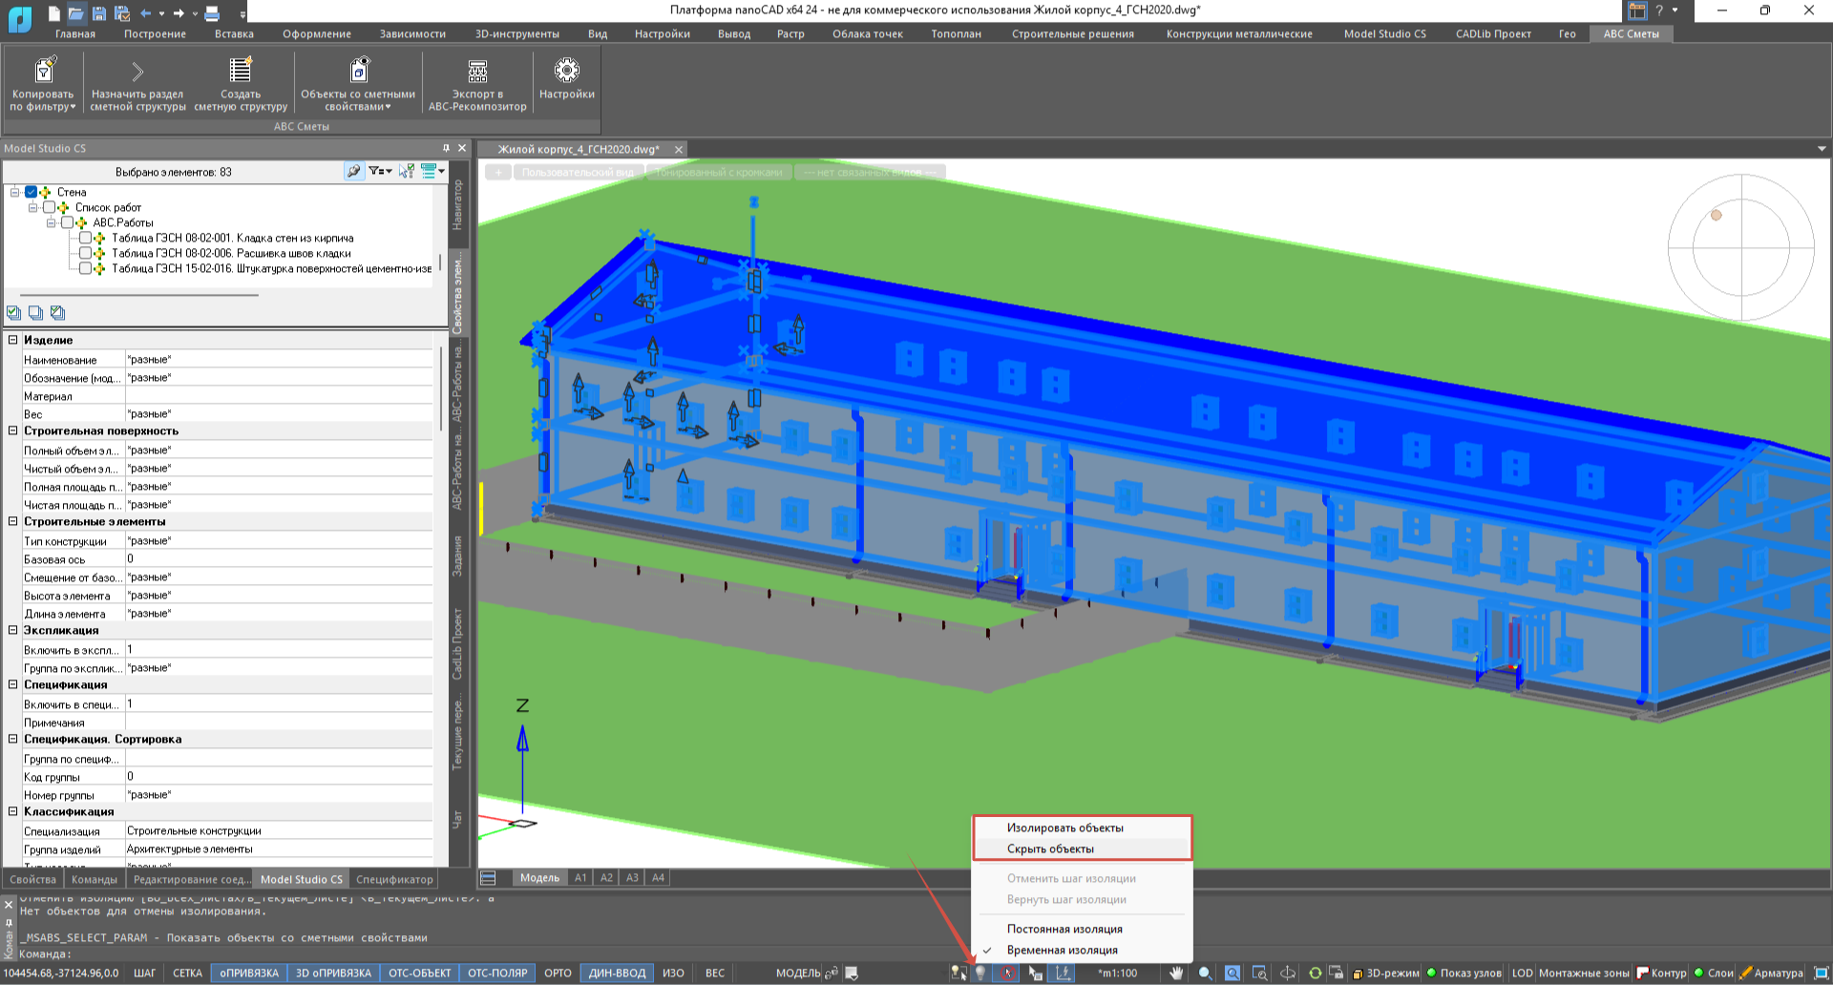Click the Print icon in quick toolbar
The width and height of the screenshot is (1833, 985).
tap(212, 13)
